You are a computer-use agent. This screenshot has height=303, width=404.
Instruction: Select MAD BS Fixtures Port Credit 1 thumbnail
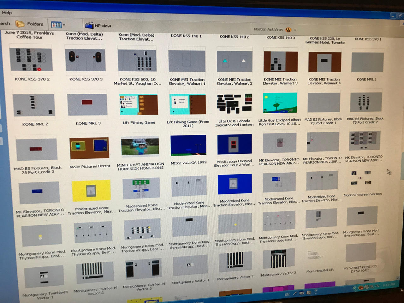[x=323, y=102]
